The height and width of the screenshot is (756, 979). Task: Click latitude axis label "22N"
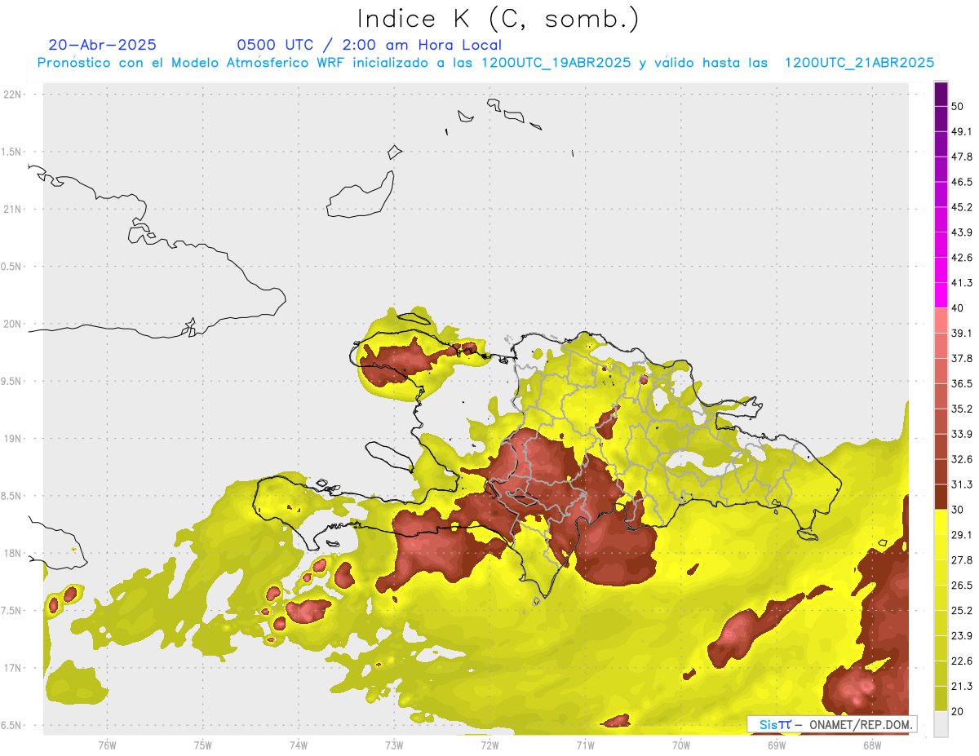13,94
